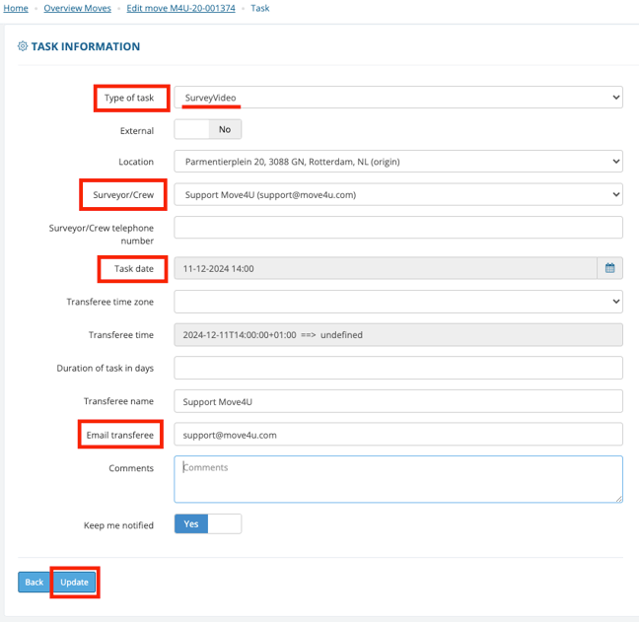Screen dimensions: 639x622
Task: Toggle the Keep me notified switch
Action: tap(208, 523)
